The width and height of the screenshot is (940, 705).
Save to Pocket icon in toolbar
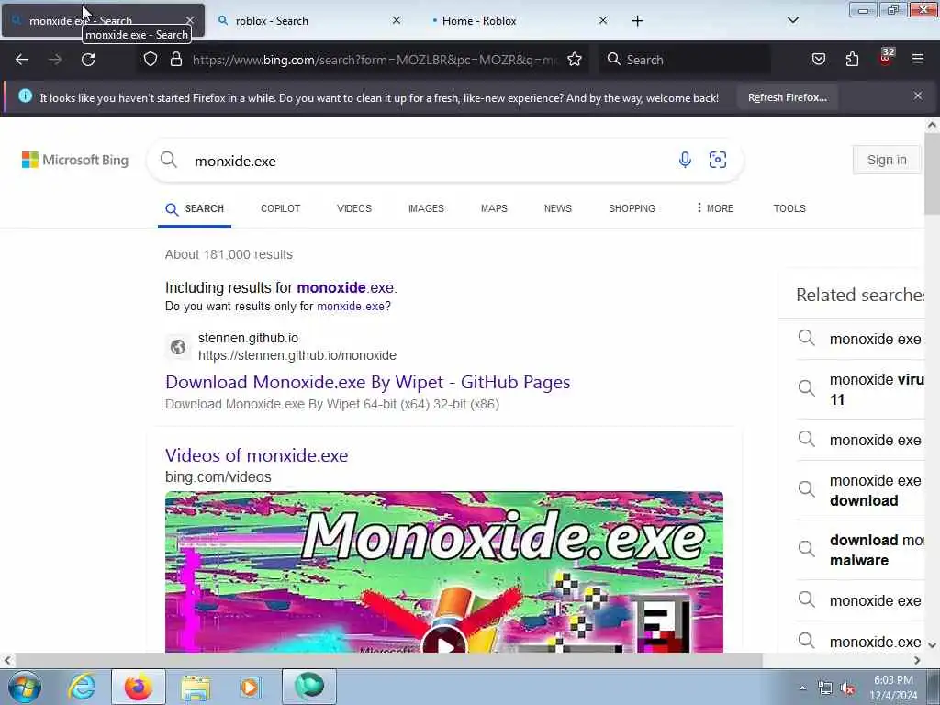coord(818,60)
